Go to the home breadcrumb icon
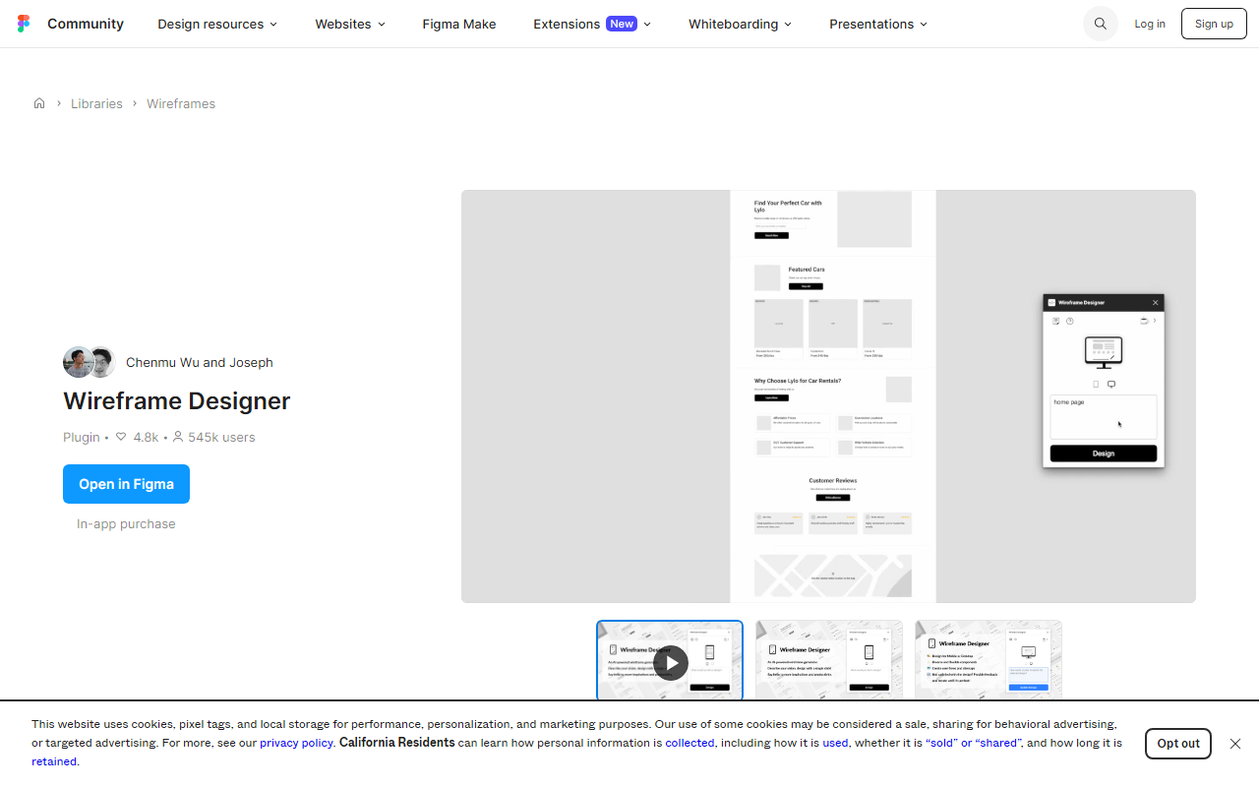Screen dimensions: 1259x787 [x=39, y=103]
